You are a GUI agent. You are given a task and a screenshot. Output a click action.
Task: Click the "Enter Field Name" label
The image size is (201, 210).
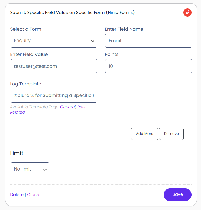pos(124,29)
